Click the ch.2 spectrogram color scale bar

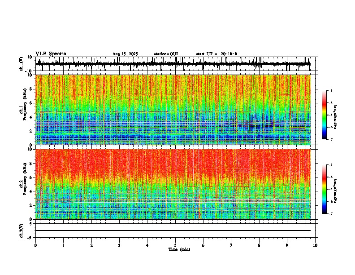tap(324, 189)
